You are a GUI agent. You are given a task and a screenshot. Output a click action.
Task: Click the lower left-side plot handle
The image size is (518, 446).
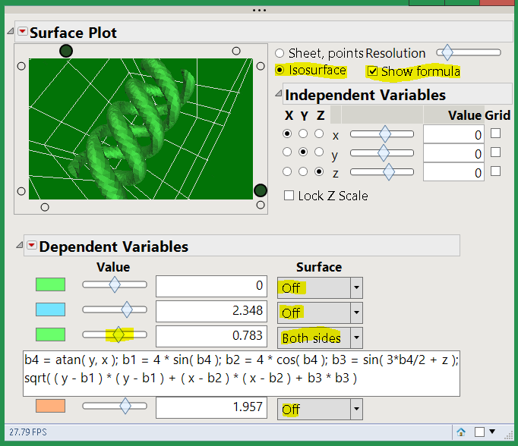pyautogui.click(x=21, y=191)
